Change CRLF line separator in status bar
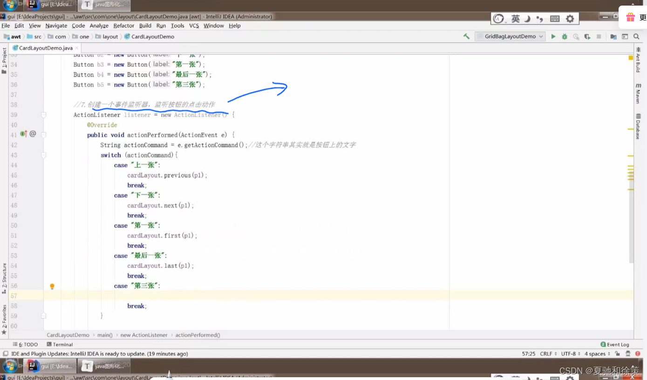 pos(549,354)
